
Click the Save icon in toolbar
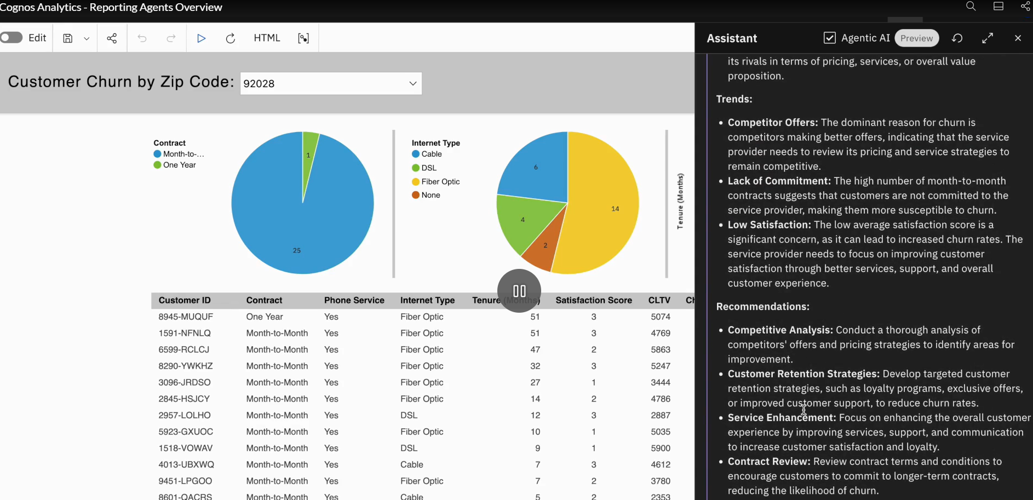coord(67,38)
